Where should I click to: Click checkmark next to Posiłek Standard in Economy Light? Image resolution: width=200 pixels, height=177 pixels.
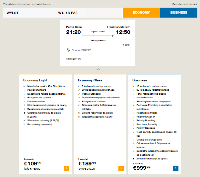point(24,90)
